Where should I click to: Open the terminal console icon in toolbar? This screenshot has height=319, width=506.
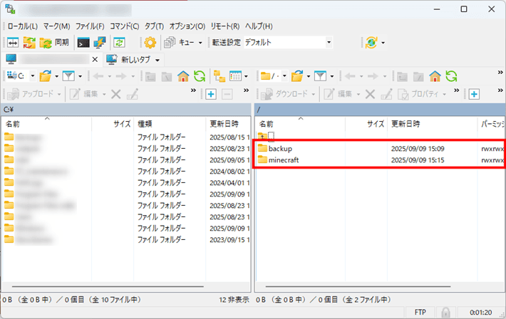[84, 42]
